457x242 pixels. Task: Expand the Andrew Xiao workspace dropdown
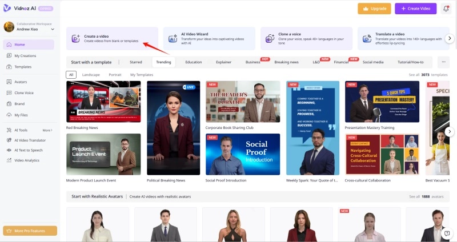pos(53,29)
